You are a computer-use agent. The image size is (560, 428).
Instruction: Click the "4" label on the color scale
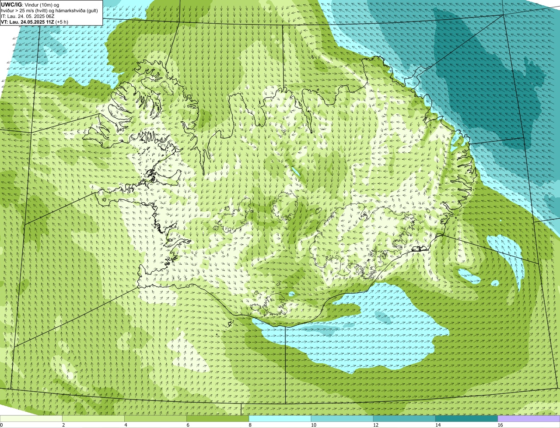[x=126, y=425]
